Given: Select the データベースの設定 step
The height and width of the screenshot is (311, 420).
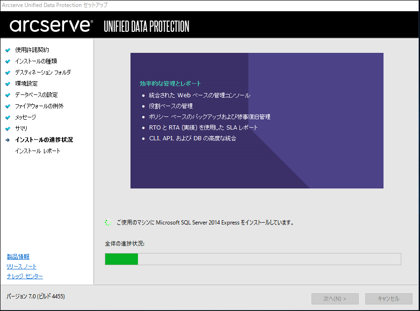Looking at the screenshot, I should [x=36, y=95].
